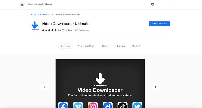Click the Video Downloader Ultimate heading
Viewport: 202px width, 108px height.
[66, 24]
